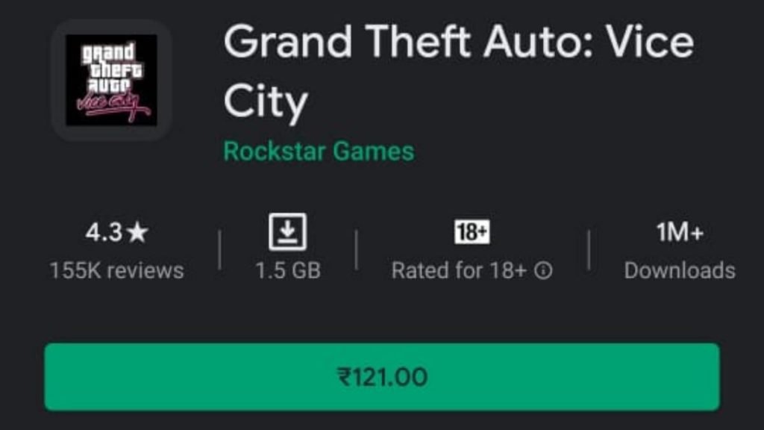Click the download size icon
Image resolution: width=764 pixels, height=430 pixels.
[287, 232]
